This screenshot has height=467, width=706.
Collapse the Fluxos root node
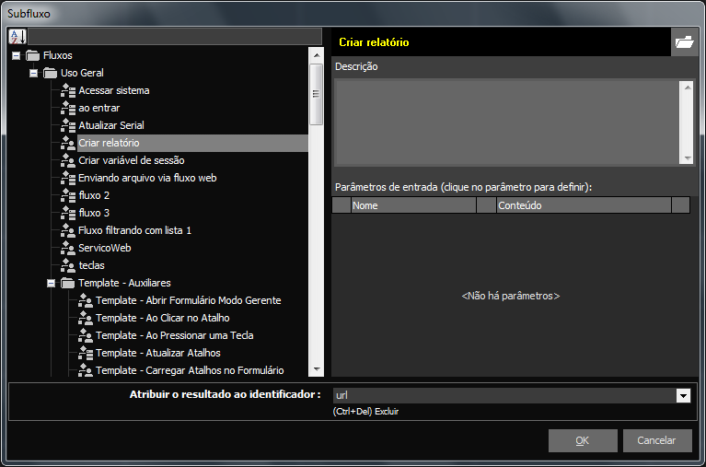tap(16, 55)
